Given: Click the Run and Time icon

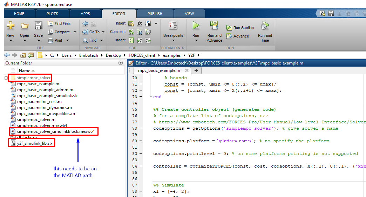Looking at the screenshot, I should pos(265,26).
